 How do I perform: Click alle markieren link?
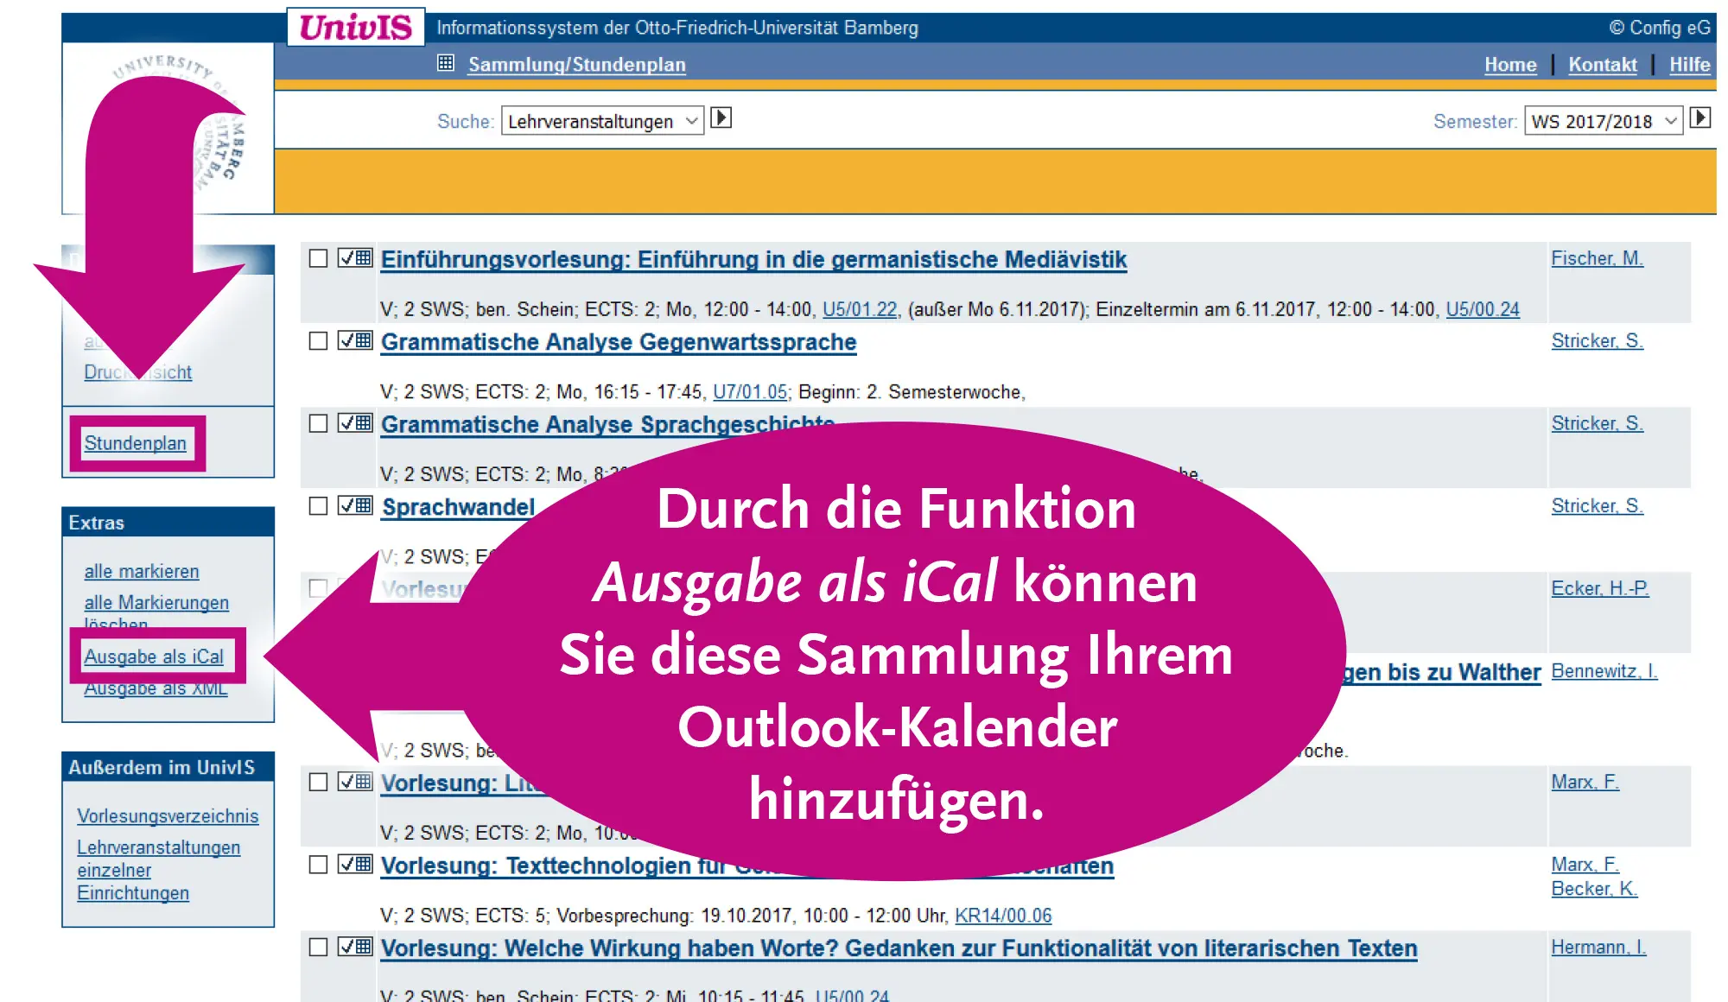pyautogui.click(x=142, y=571)
